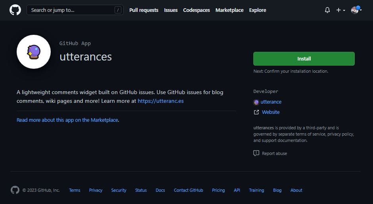Open the About footer link
This screenshot has width=373, height=204.
pyautogui.click(x=296, y=190)
